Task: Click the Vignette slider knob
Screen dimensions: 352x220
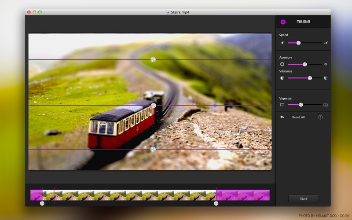Action: pyautogui.click(x=301, y=105)
